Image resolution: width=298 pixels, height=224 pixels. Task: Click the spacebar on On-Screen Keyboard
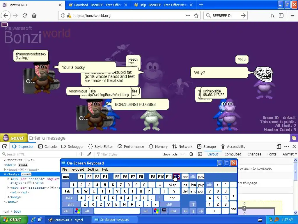point(117,211)
